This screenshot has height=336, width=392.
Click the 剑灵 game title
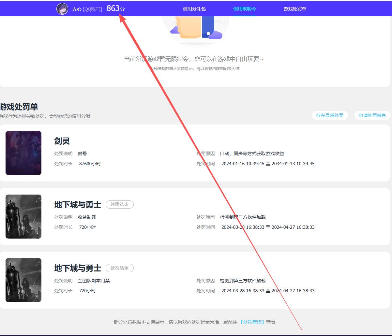[62, 141]
